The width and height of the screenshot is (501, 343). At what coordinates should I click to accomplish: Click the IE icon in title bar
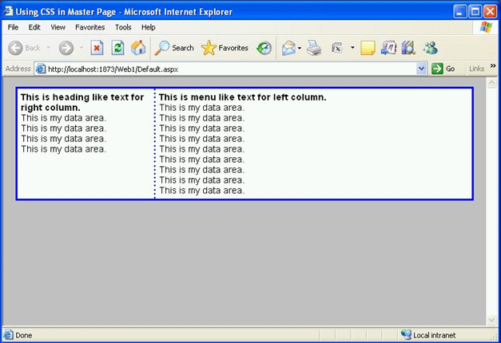tap(8, 11)
